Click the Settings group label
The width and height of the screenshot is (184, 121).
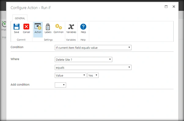click(48, 40)
